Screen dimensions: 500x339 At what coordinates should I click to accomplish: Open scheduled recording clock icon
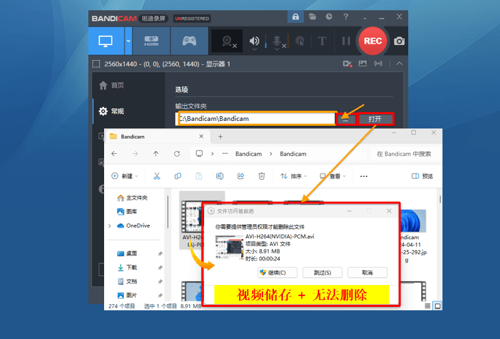pos(329,16)
